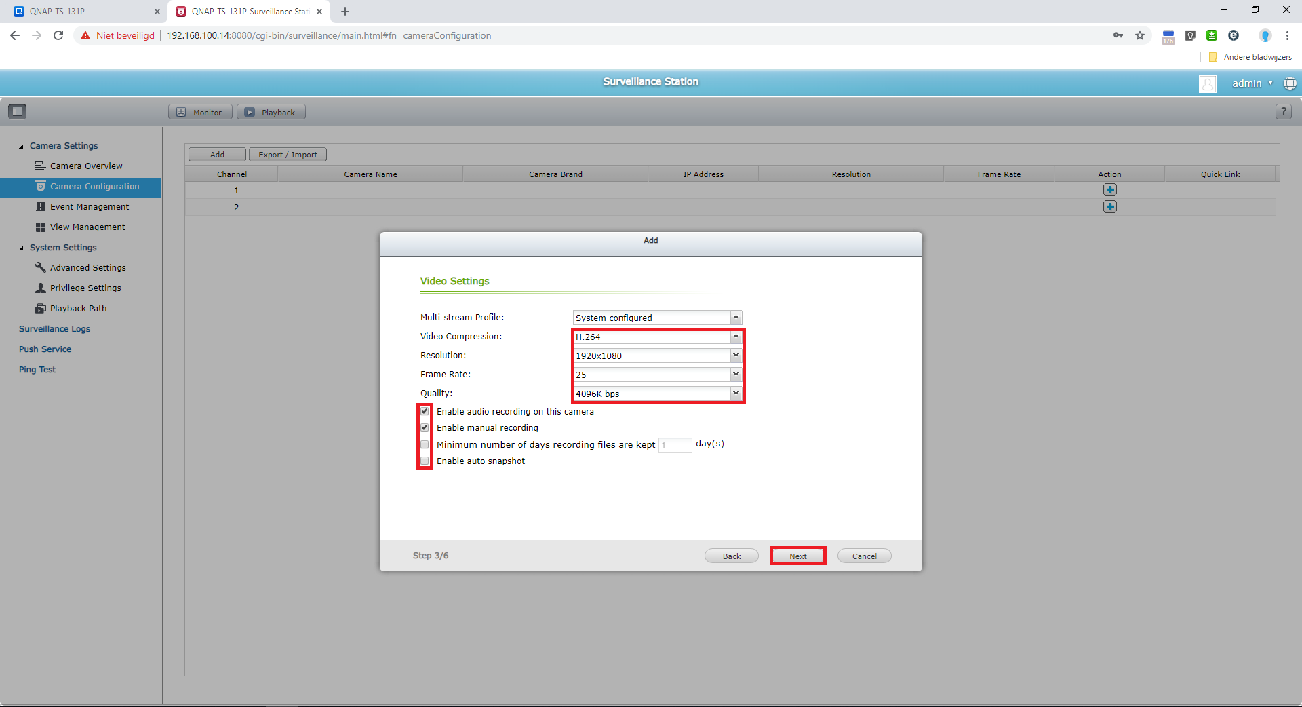Disable audio recording on this camera
Screen dimensions: 1302x707
pyautogui.click(x=425, y=411)
